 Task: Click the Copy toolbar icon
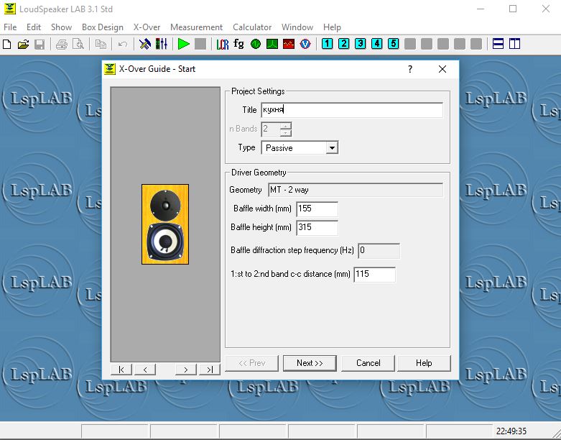pos(101,44)
